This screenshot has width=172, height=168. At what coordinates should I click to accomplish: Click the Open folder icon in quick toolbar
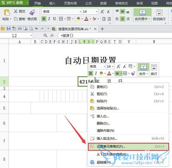[3, 29]
